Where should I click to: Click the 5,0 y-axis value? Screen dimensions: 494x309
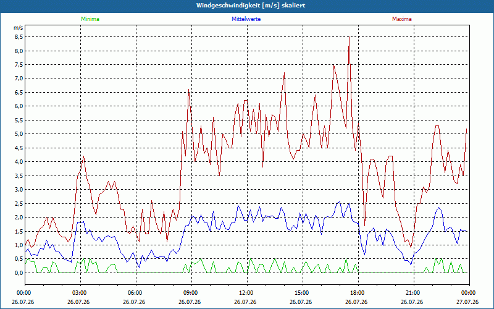[x=19, y=134]
